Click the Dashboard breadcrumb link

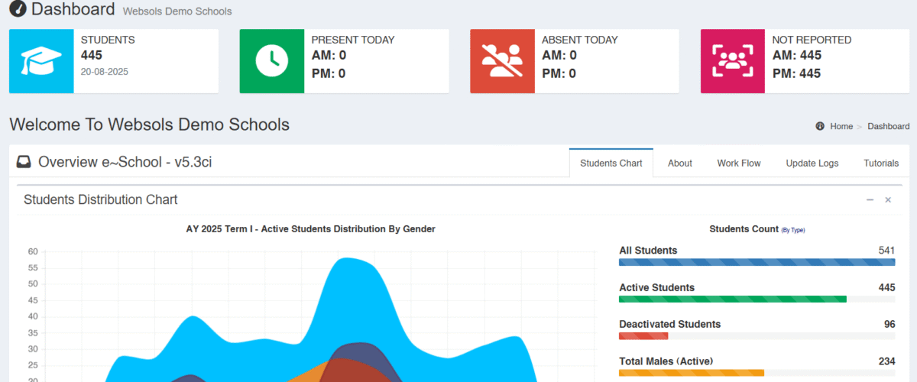point(888,126)
